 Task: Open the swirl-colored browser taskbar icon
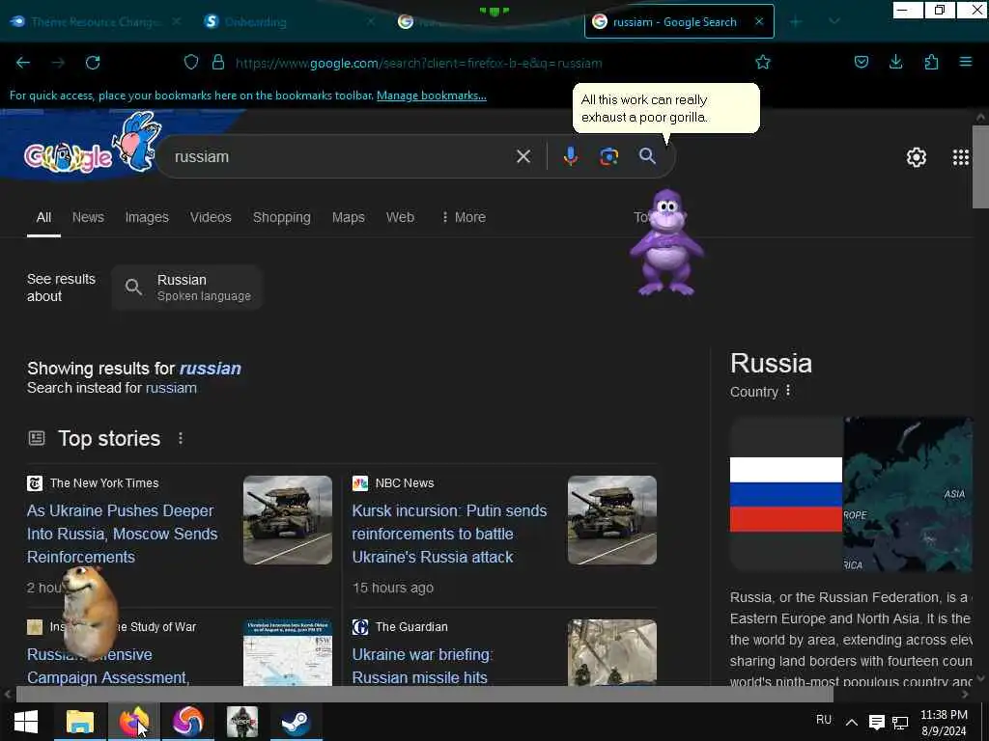[188, 722]
